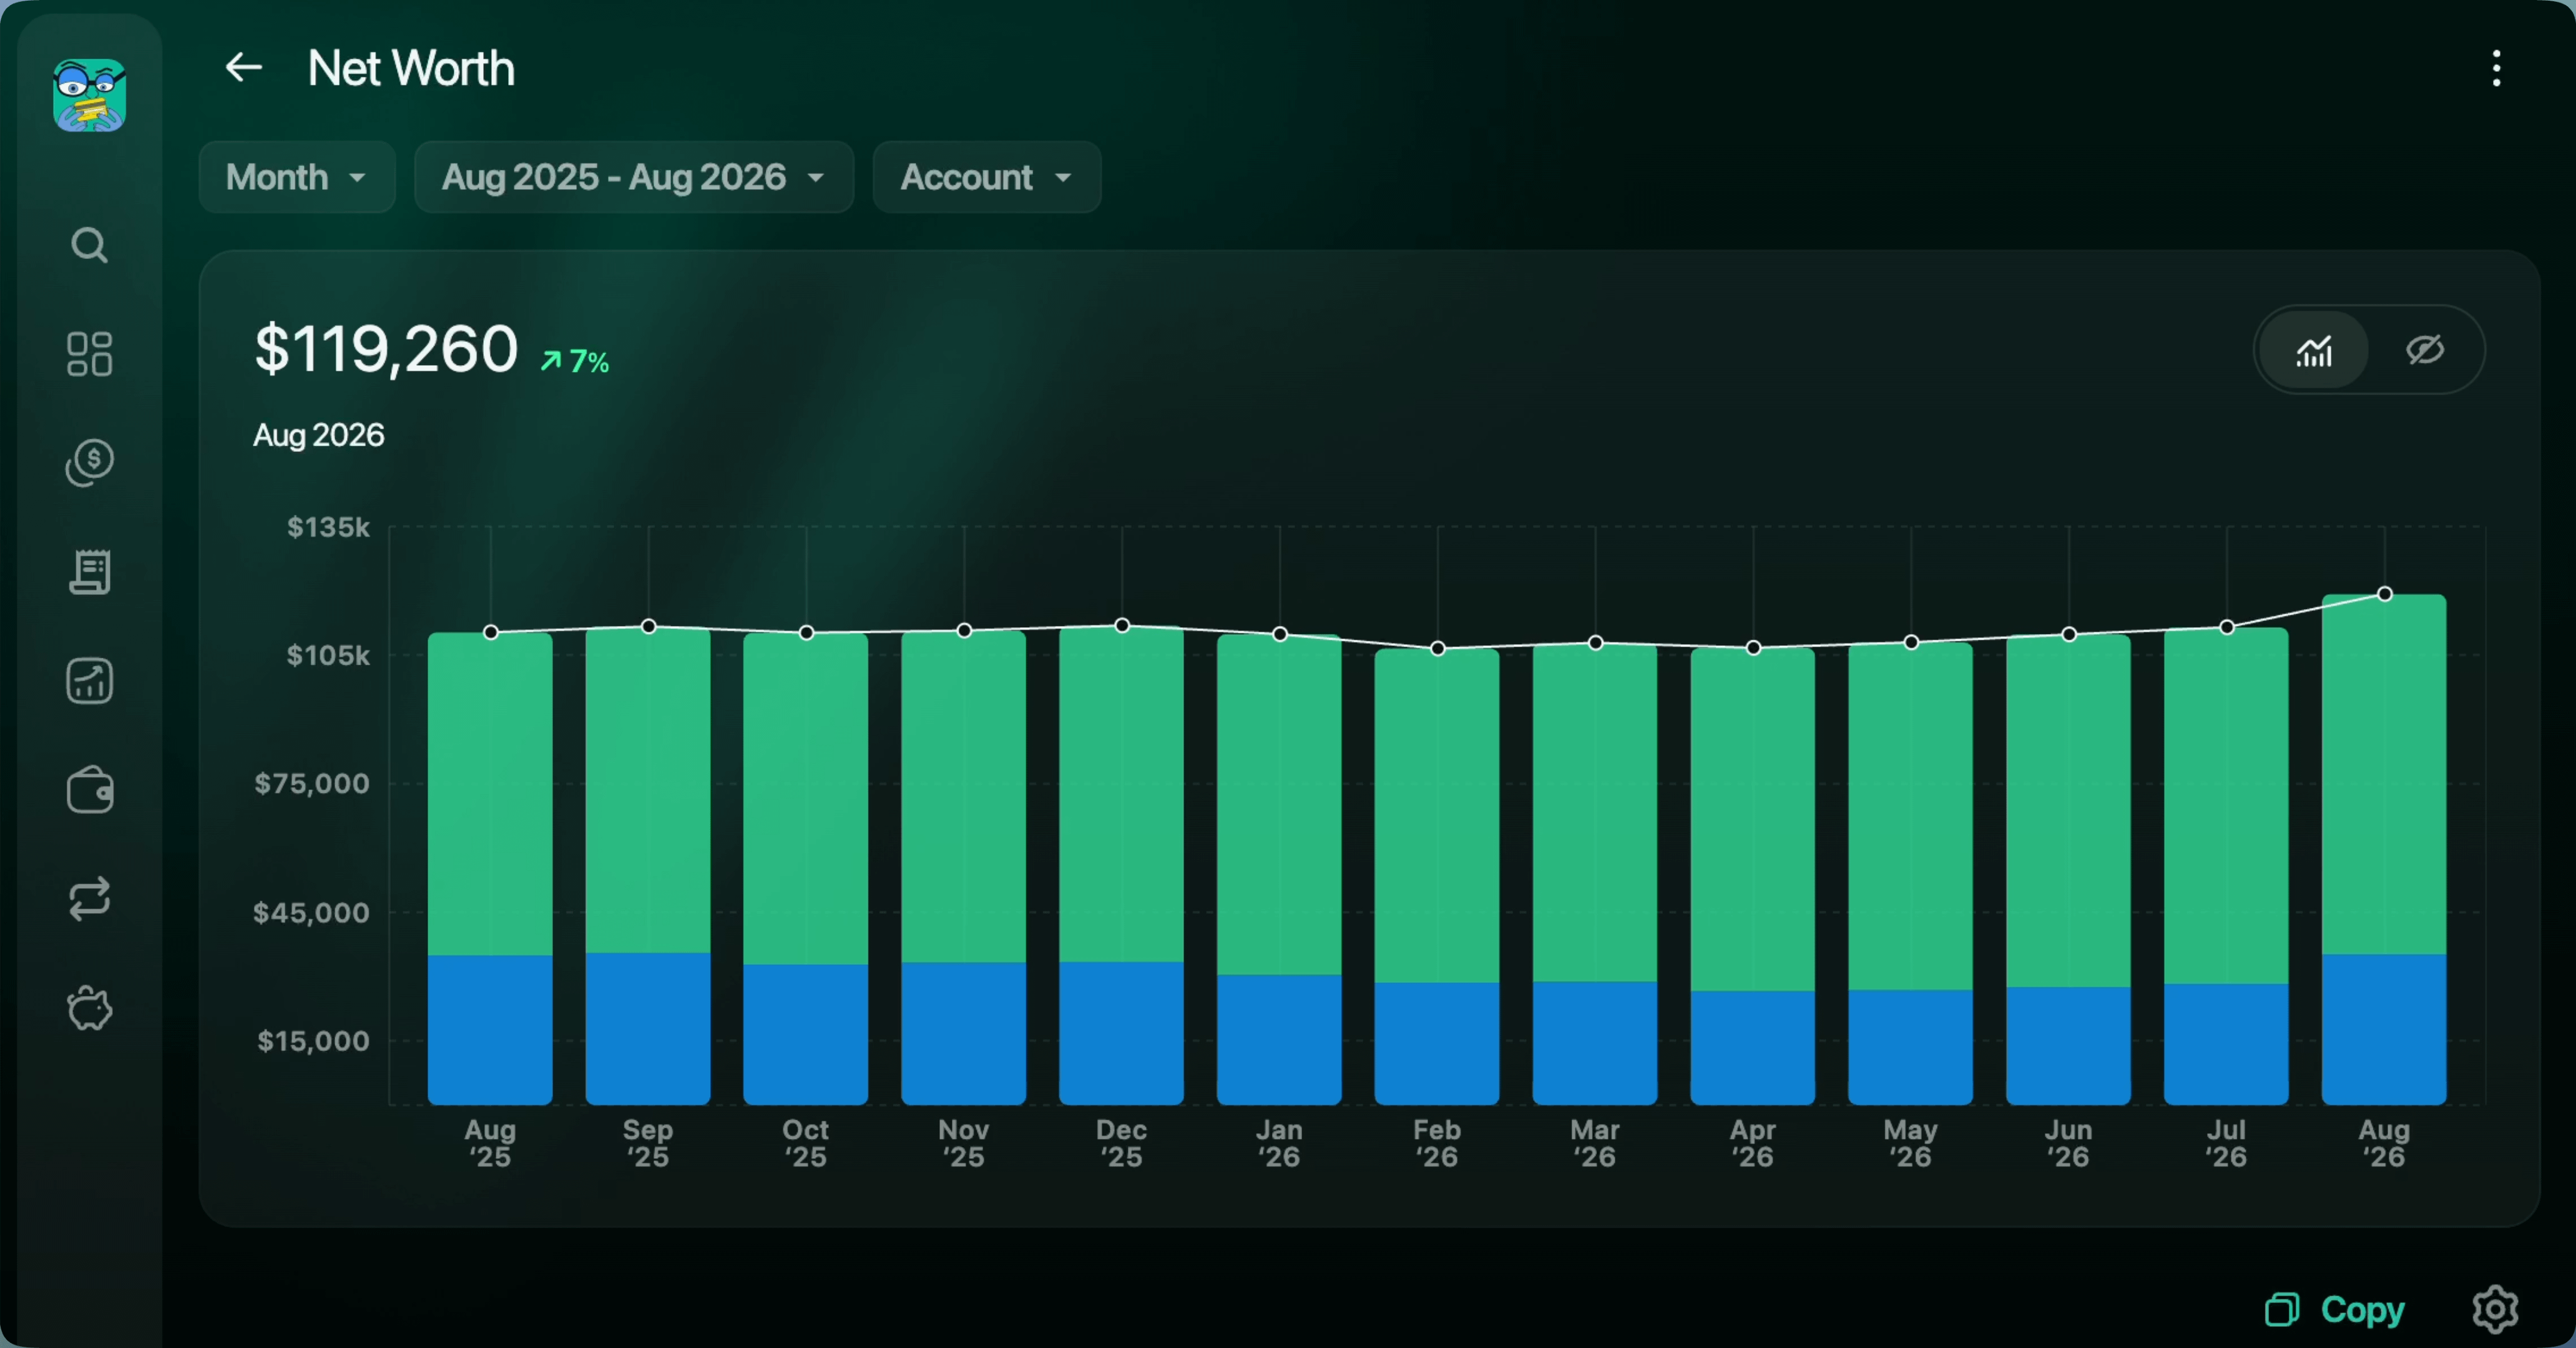Click the $119,260 net worth total
Screen dimensions: 2576x1348
(x=386, y=349)
